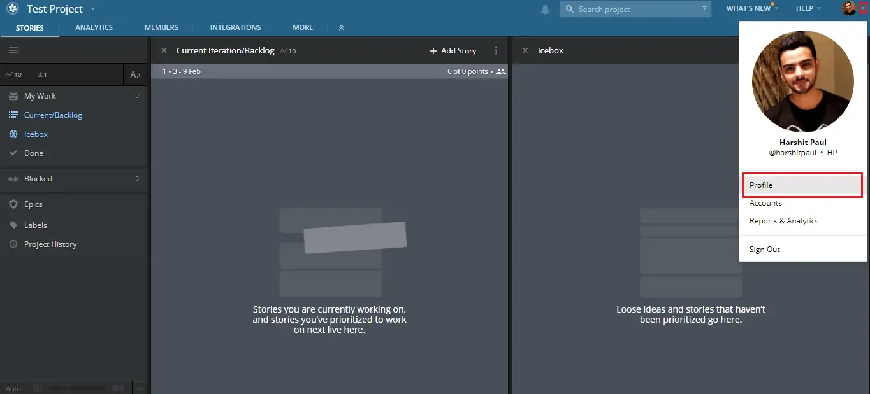Image resolution: width=870 pixels, height=394 pixels.
Task: Click the search help question mark icon
Action: 704,10
